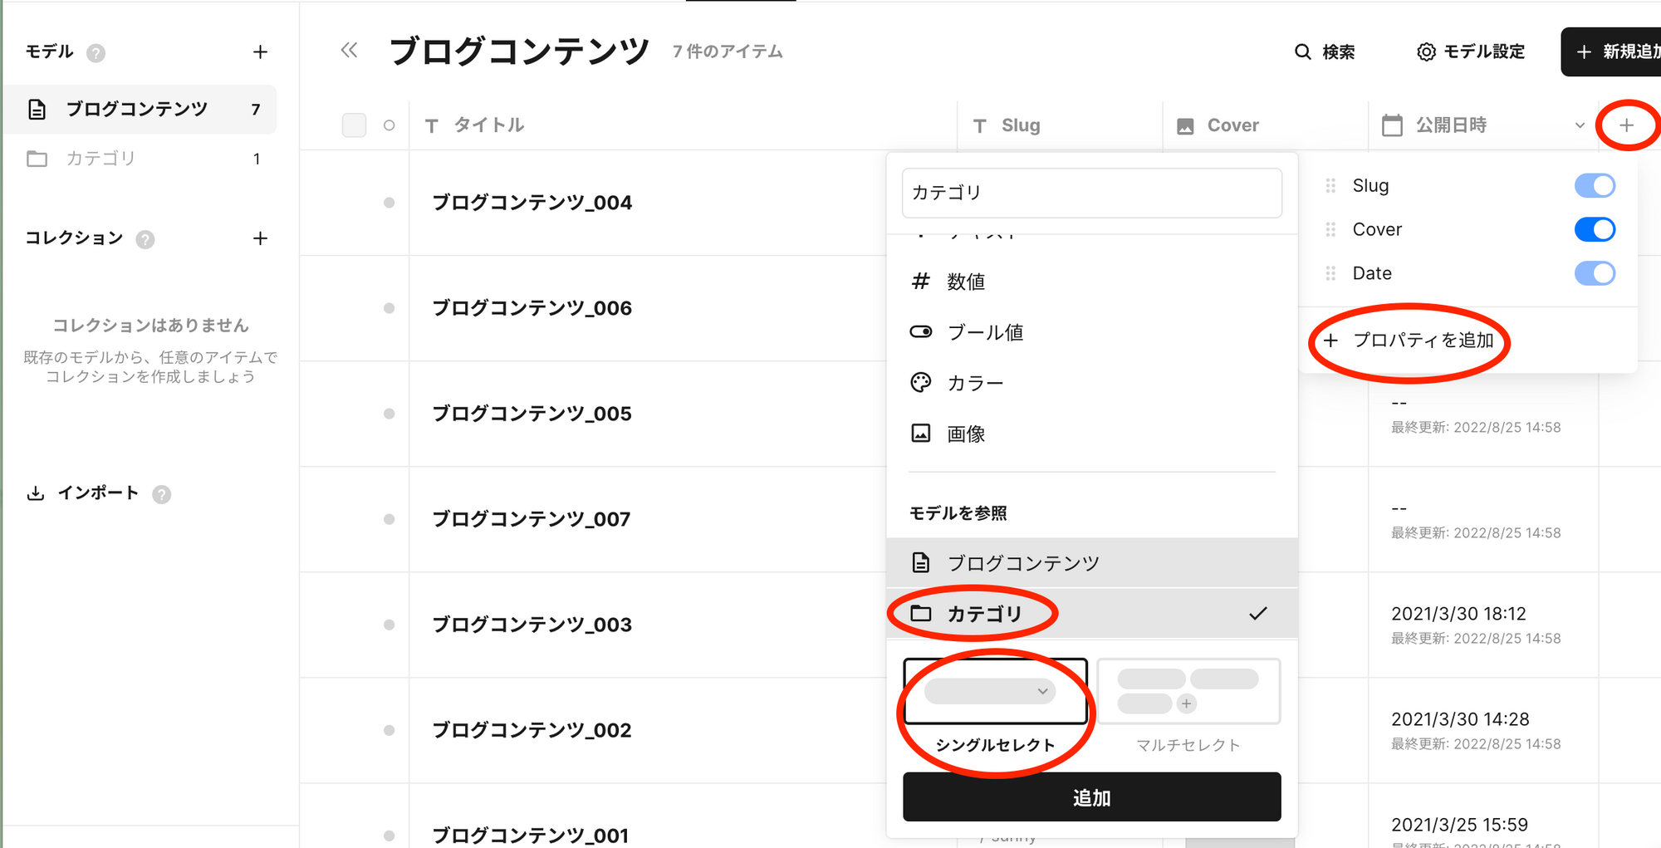Select 数値 property type
This screenshot has width=1661, height=848.
(1092, 282)
